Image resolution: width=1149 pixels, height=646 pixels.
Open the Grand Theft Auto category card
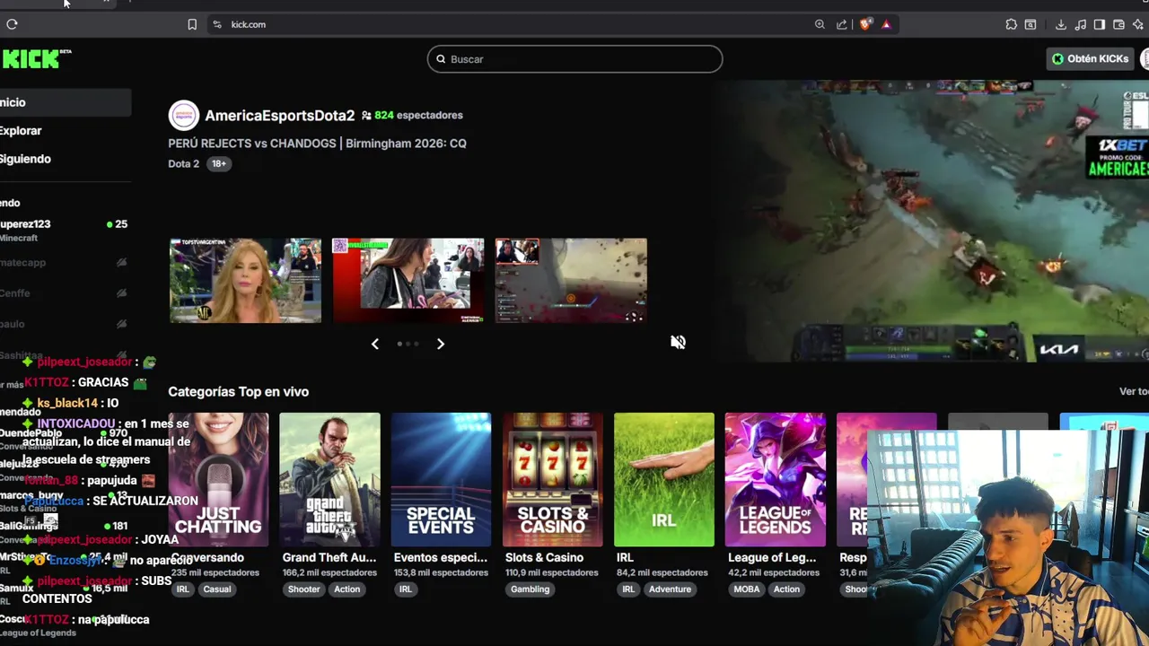click(x=329, y=479)
